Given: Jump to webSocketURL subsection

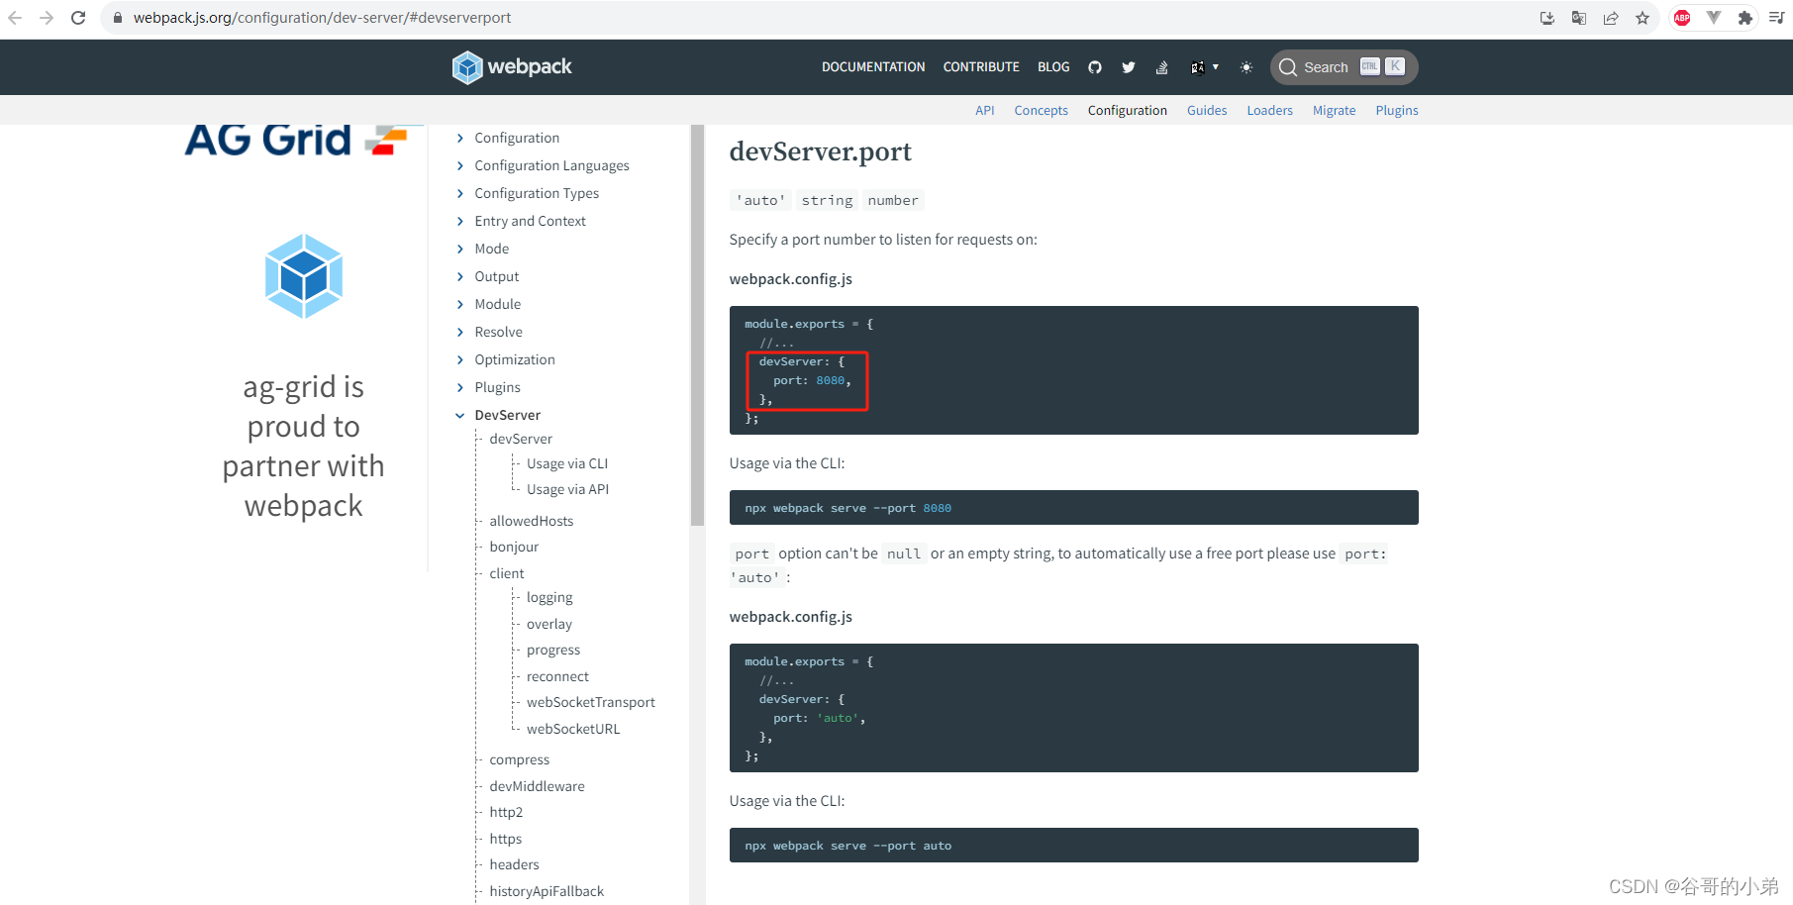Looking at the screenshot, I should click(x=572, y=729).
